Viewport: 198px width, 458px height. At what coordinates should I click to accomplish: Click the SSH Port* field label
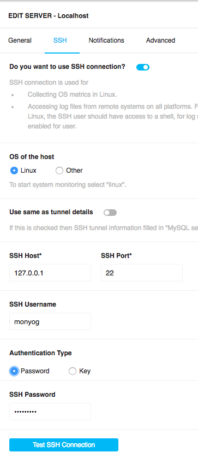117,256
